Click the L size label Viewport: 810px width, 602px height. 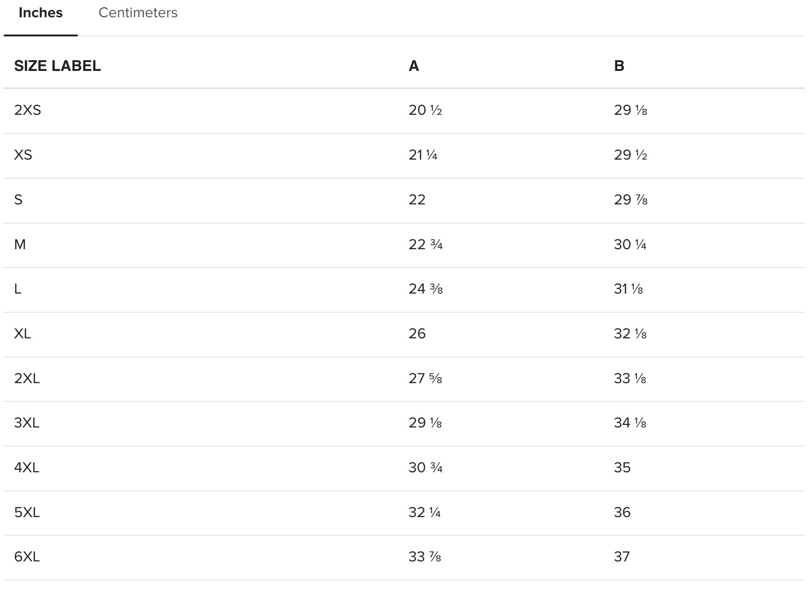coord(18,289)
